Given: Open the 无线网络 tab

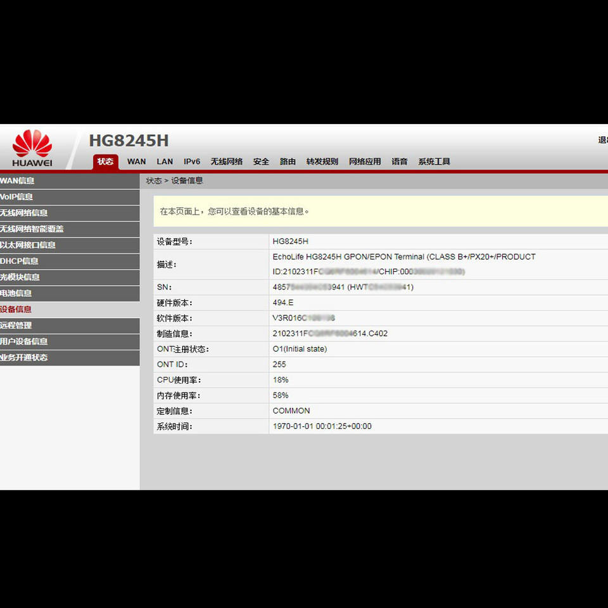Looking at the screenshot, I should tap(227, 161).
